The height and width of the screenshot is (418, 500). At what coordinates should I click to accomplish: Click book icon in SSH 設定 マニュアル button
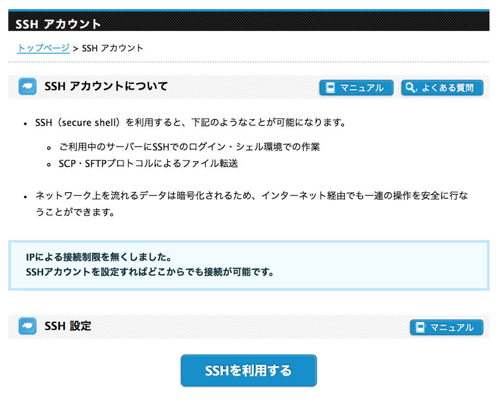pyautogui.click(x=420, y=327)
